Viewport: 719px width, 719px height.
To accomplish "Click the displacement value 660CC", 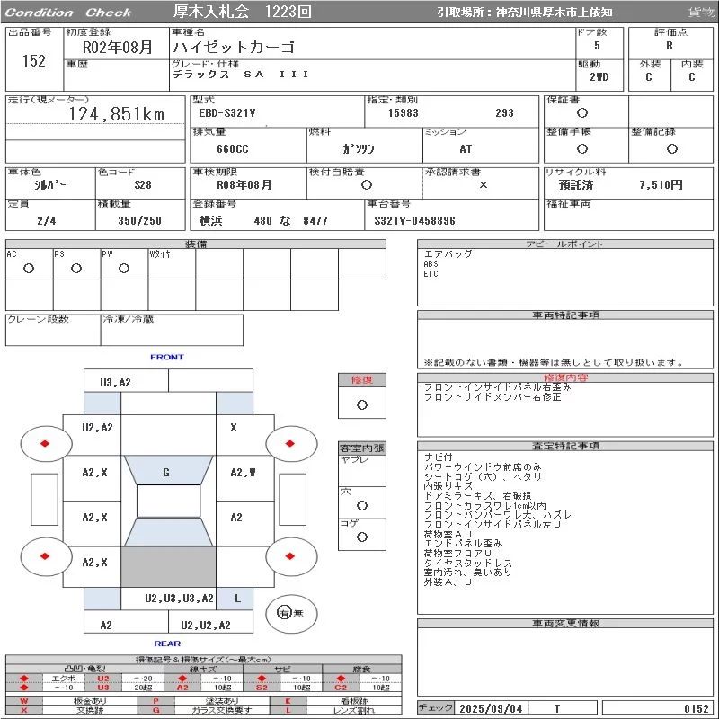I will [x=233, y=149].
